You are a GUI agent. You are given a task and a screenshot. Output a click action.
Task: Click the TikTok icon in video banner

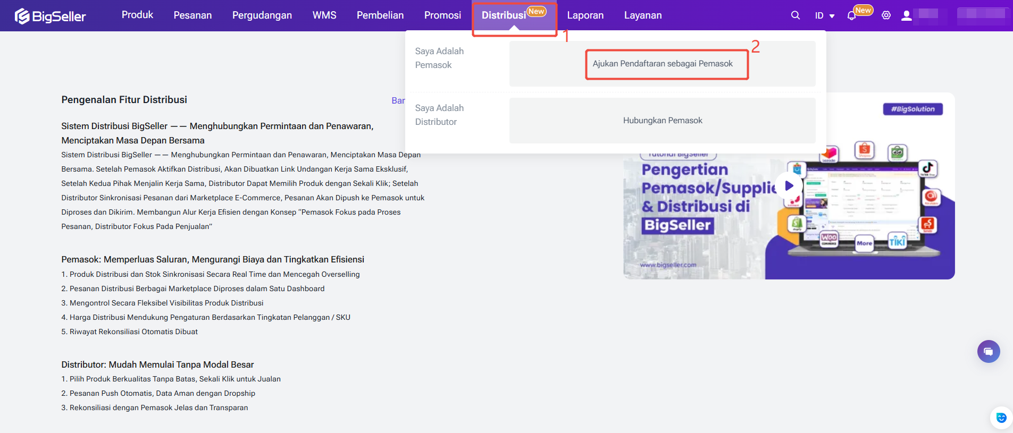[x=927, y=168]
